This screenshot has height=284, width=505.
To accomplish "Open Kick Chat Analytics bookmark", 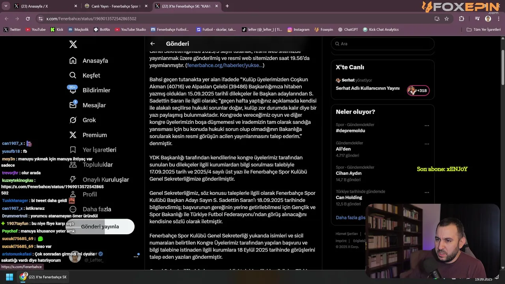I will (381, 30).
